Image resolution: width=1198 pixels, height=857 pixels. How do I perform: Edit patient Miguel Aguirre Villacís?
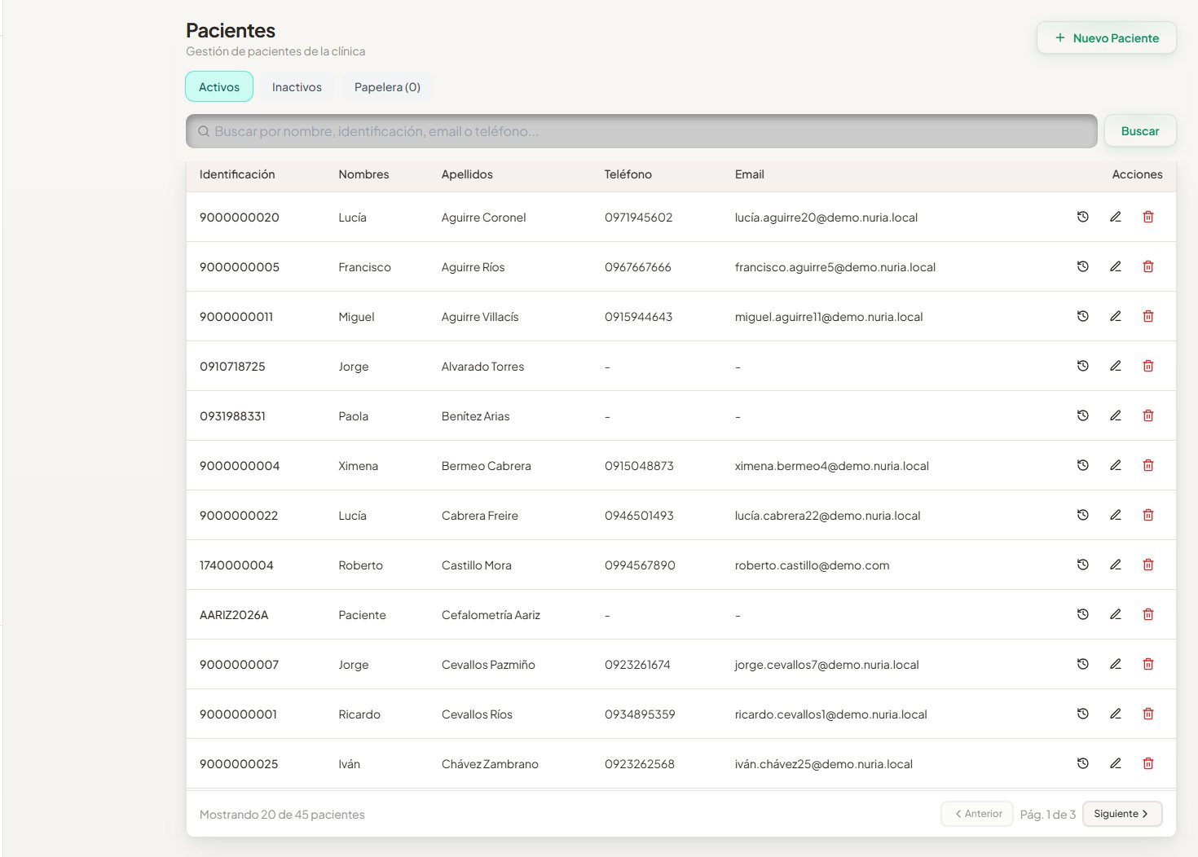1115,316
